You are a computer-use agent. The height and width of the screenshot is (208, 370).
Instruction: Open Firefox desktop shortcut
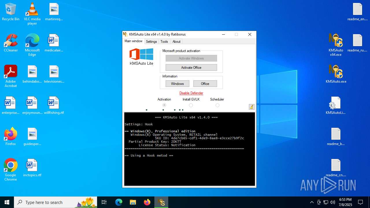coord(11,137)
